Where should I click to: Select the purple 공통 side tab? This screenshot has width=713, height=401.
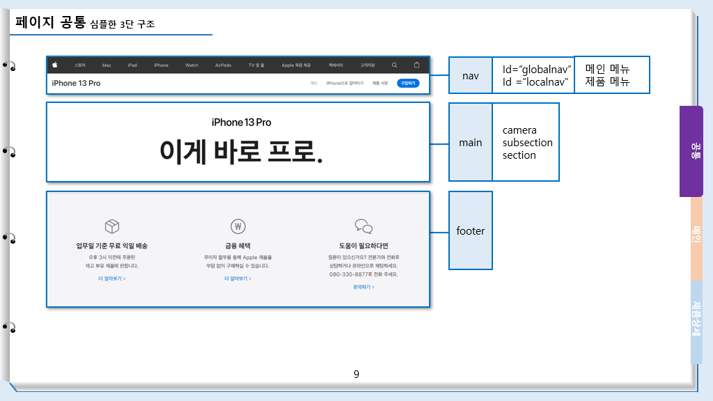[x=691, y=151]
